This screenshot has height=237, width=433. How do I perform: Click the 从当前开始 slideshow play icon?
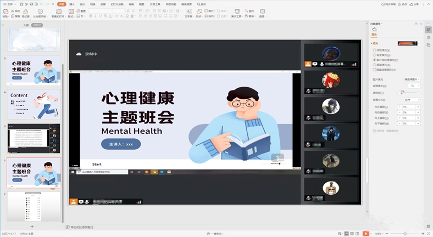40,11
